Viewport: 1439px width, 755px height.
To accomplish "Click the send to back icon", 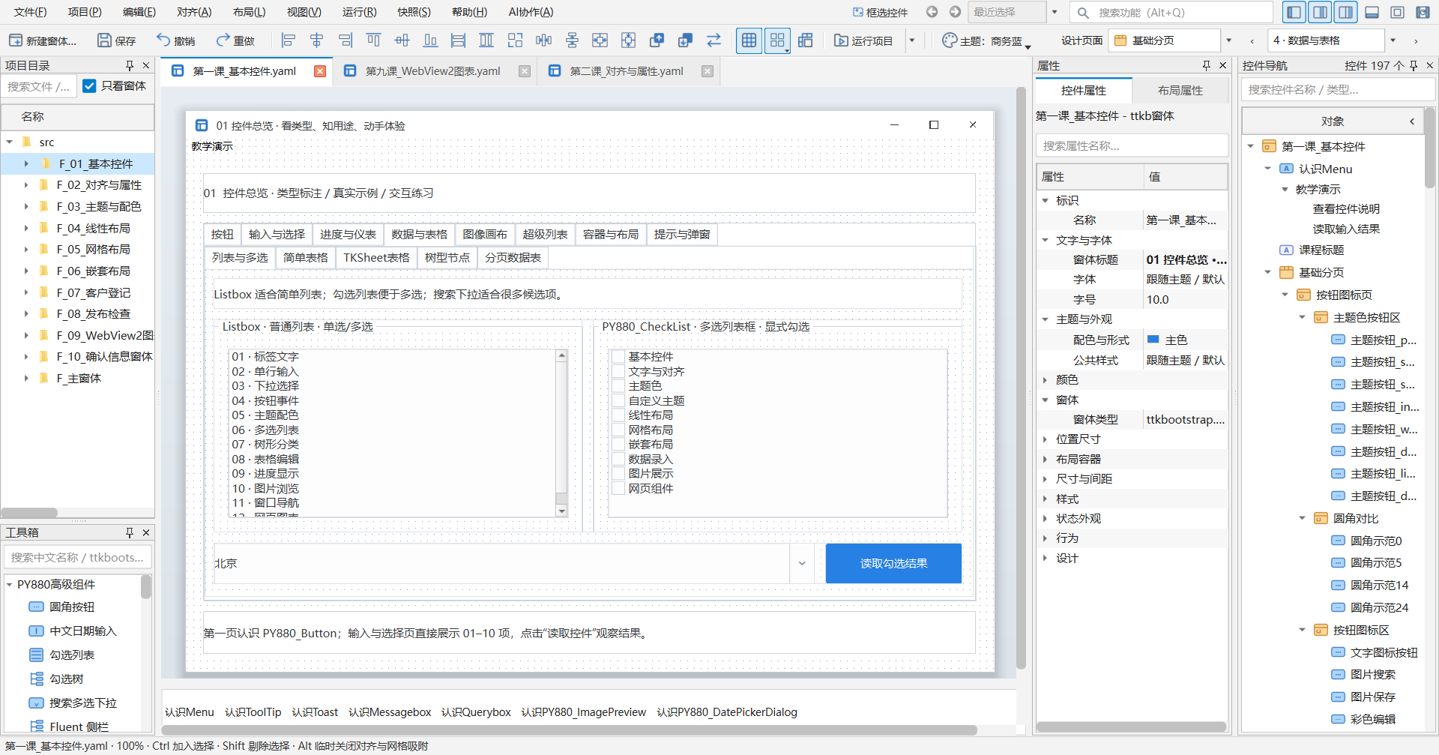I will click(685, 40).
